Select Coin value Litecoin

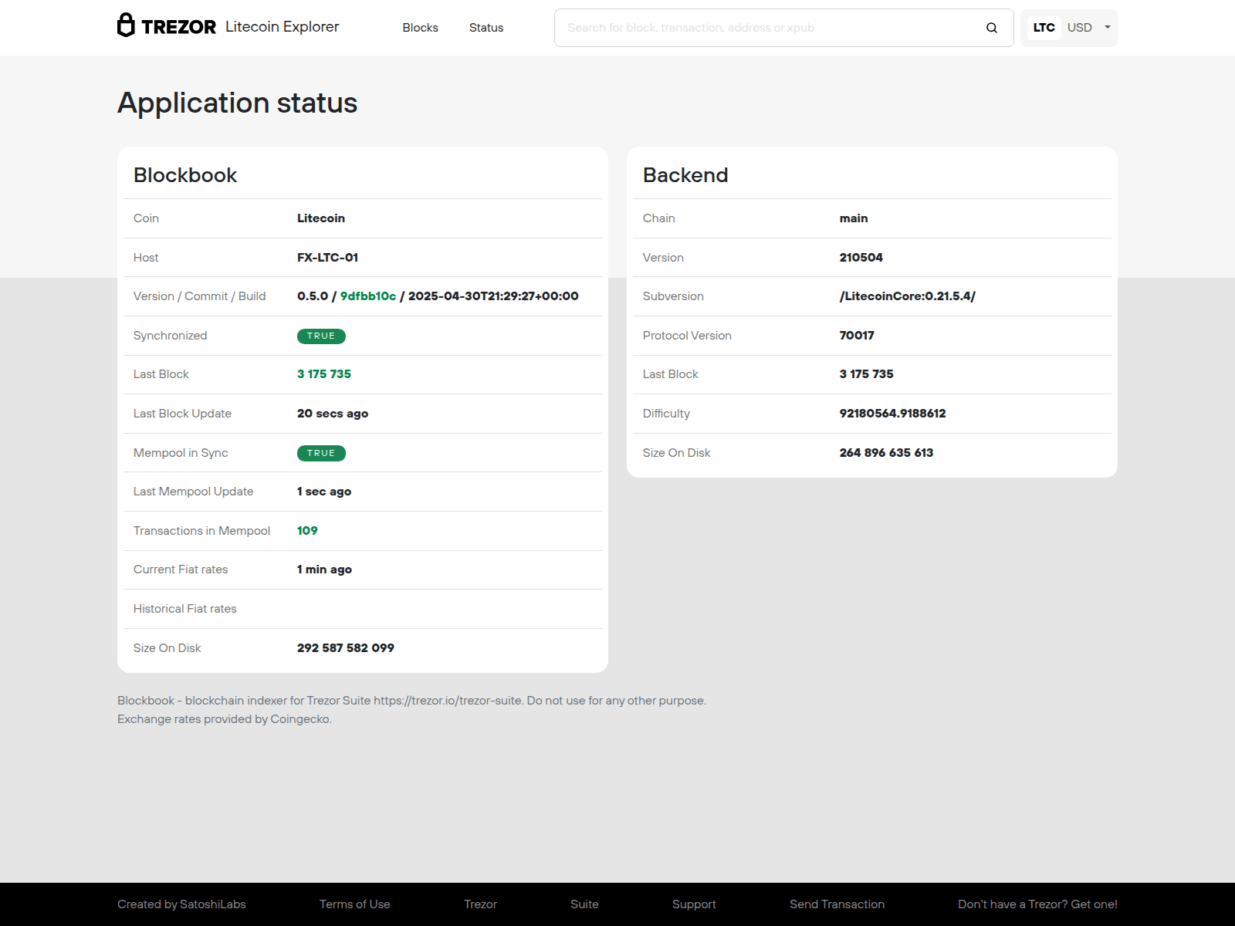tap(321, 218)
